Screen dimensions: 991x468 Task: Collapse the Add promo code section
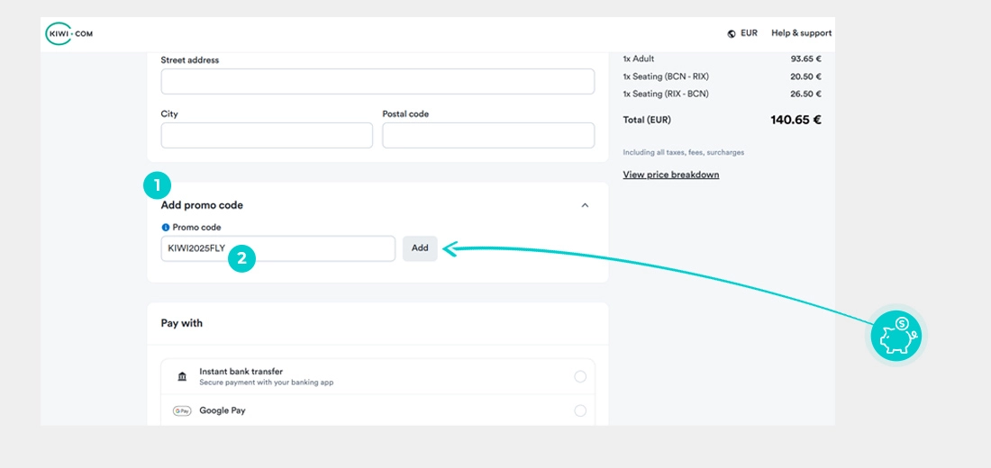pos(585,205)
